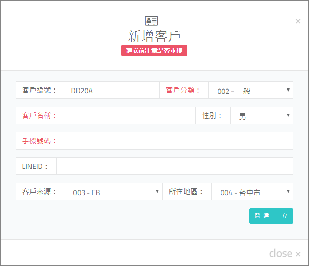Focus the 客戶編號 field containing DD20A
309x266 pixels.
point(112,90)
